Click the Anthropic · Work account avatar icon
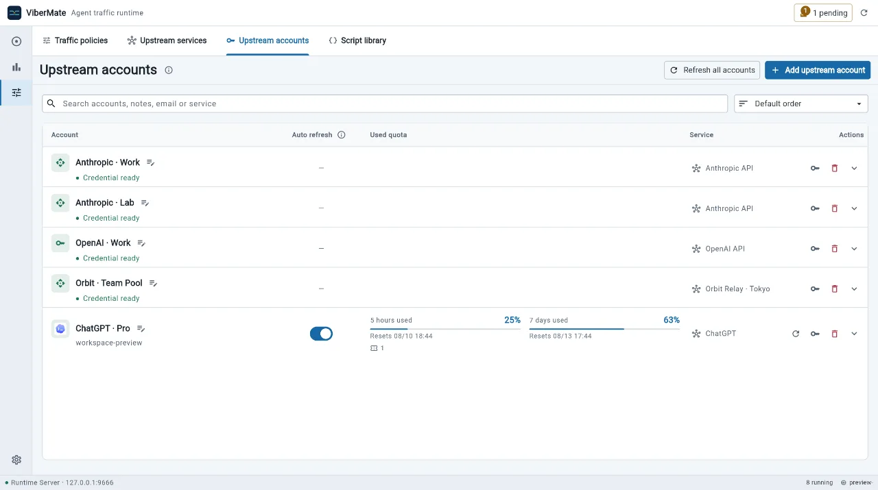The image size is (878, 490). pos(60,162)
